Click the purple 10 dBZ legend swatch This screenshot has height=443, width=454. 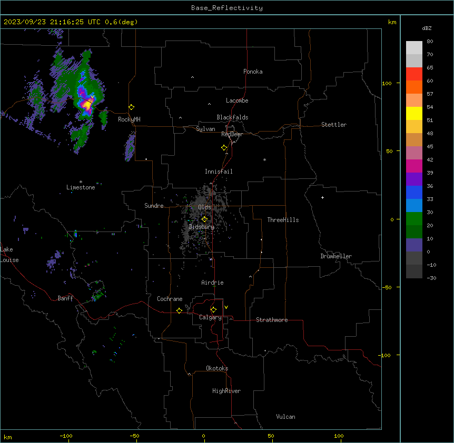[x=414, y=245]
